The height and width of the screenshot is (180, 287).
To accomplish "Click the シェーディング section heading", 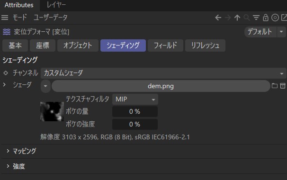I will coord(20,60).
